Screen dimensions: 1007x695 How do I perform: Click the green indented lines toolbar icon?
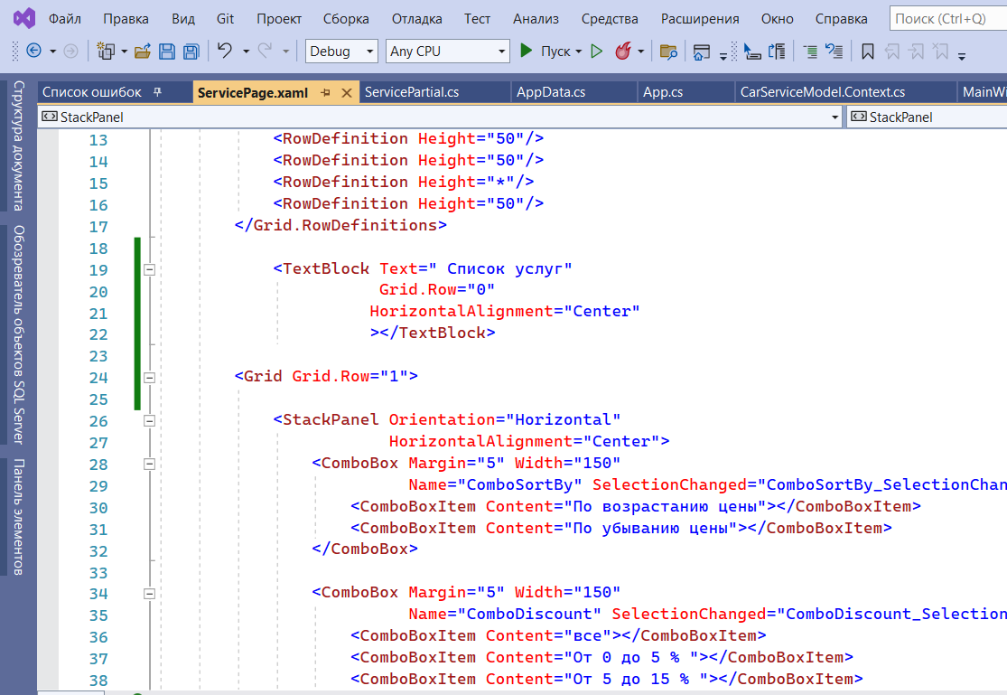coord(810,52)
